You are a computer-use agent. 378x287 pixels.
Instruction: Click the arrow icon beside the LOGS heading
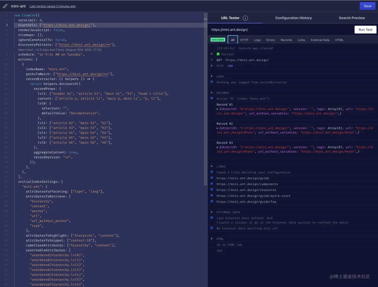pos(212,76)
